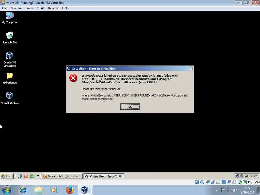This screenshot has height=195, width=260.
Task: Click the Show desktop strip on the host taskbar
Action: 258,190
